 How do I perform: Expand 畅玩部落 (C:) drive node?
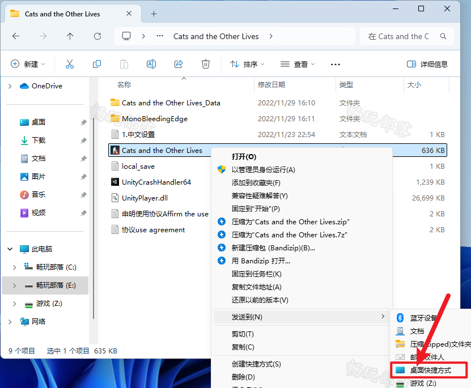tap(14, 267)
